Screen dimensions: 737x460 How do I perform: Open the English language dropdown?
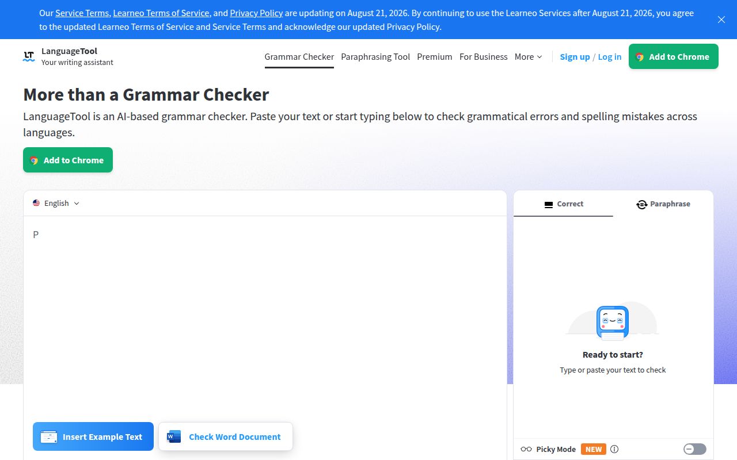pyautogui.click(x=56, y=203)
